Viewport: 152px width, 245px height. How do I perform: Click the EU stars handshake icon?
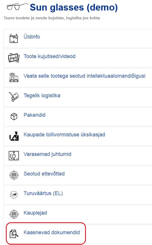click(x=14, y=195)
